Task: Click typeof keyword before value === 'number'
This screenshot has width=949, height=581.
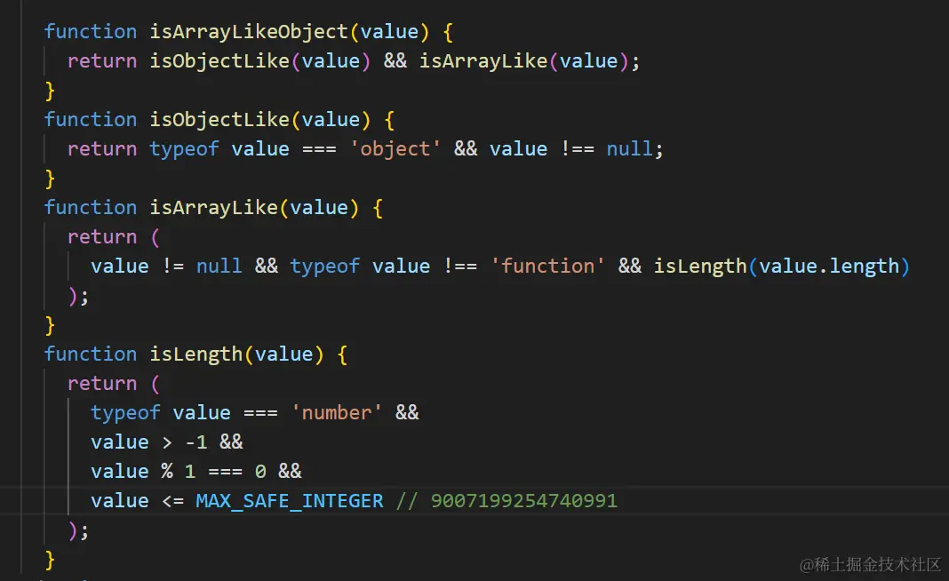Action: click(x=125, y=413)
